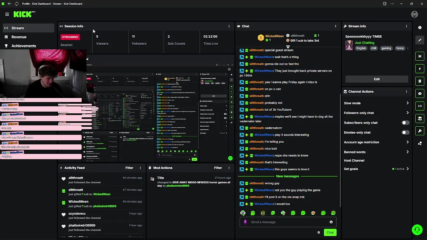Click the English tag
This screenshot has height=240, width=427.
[x=361, y=48]
